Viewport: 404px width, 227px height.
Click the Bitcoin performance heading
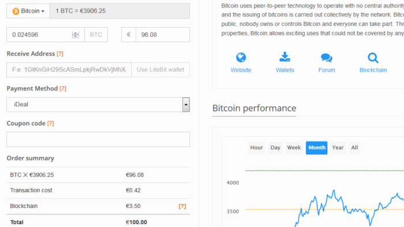pyautogui.click(x=254, y=108)
